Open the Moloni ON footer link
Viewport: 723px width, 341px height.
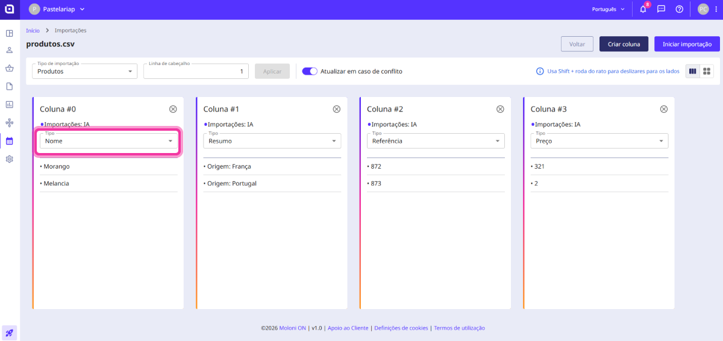(x=292, y=328)
